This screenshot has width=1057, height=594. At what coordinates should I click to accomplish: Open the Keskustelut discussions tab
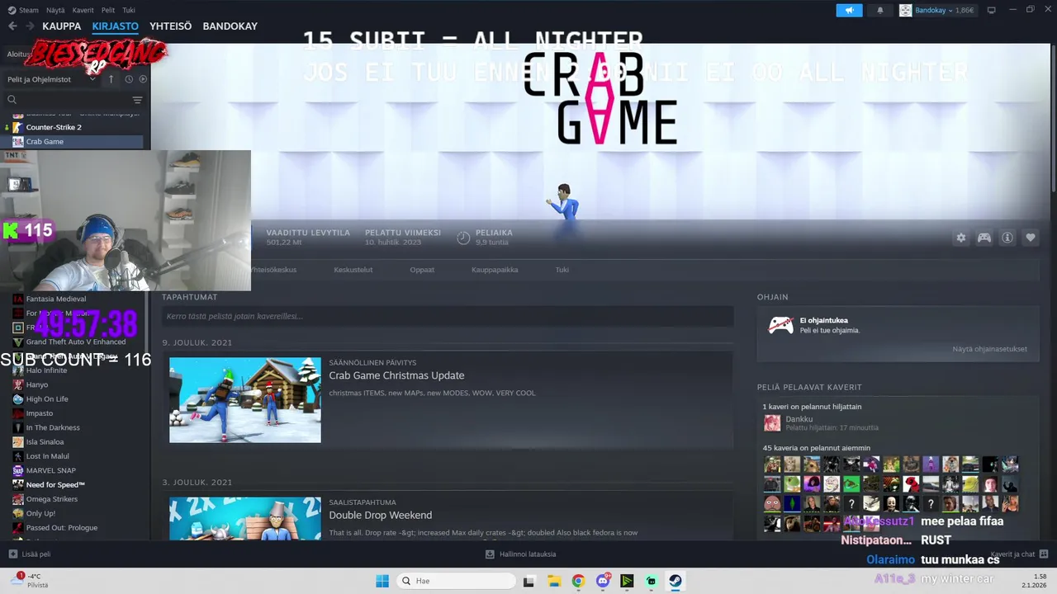[353, 270]
